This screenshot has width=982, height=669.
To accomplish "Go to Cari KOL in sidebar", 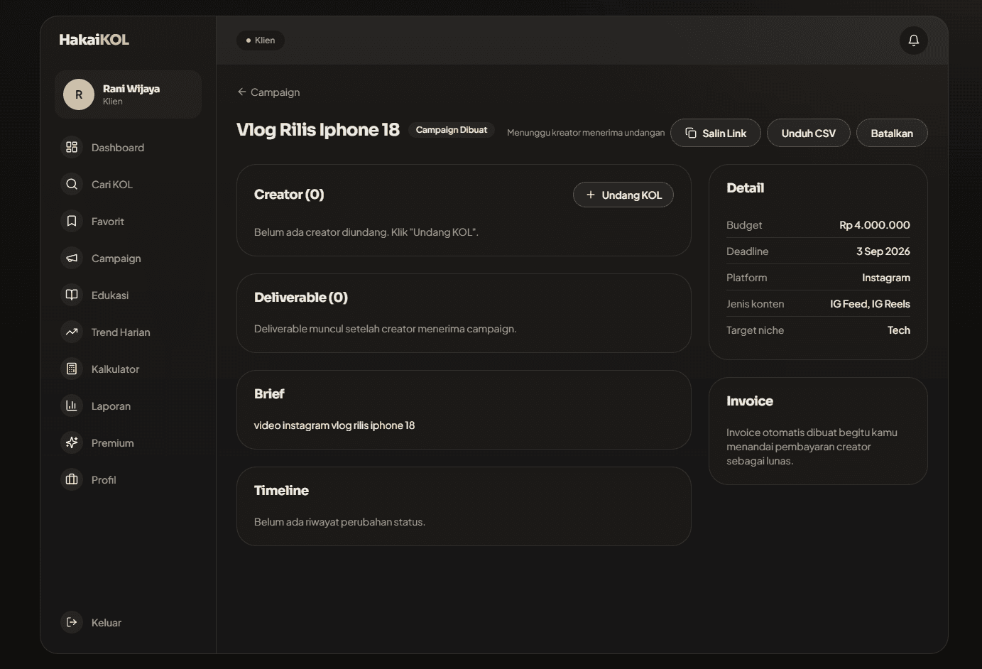I will 128,184.
